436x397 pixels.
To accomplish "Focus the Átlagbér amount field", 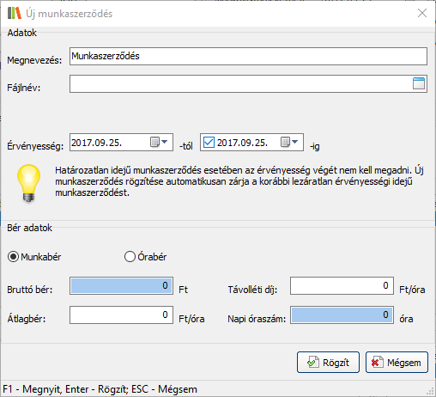I will (x=121, y=315).
